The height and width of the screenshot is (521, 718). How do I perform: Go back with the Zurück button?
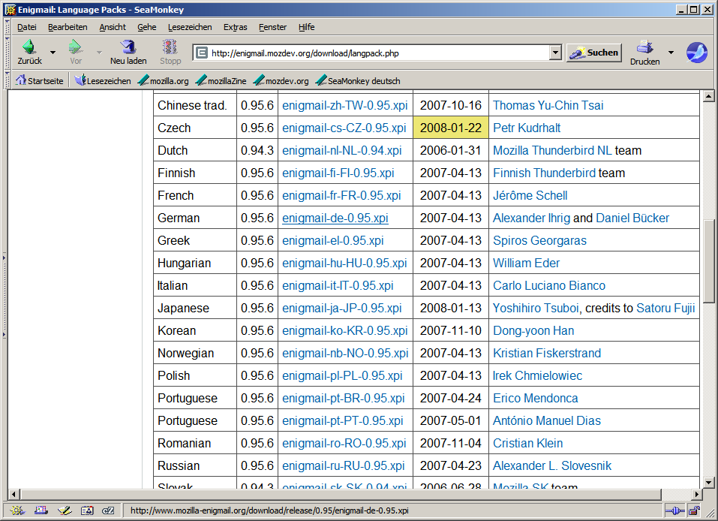point(29,53)
